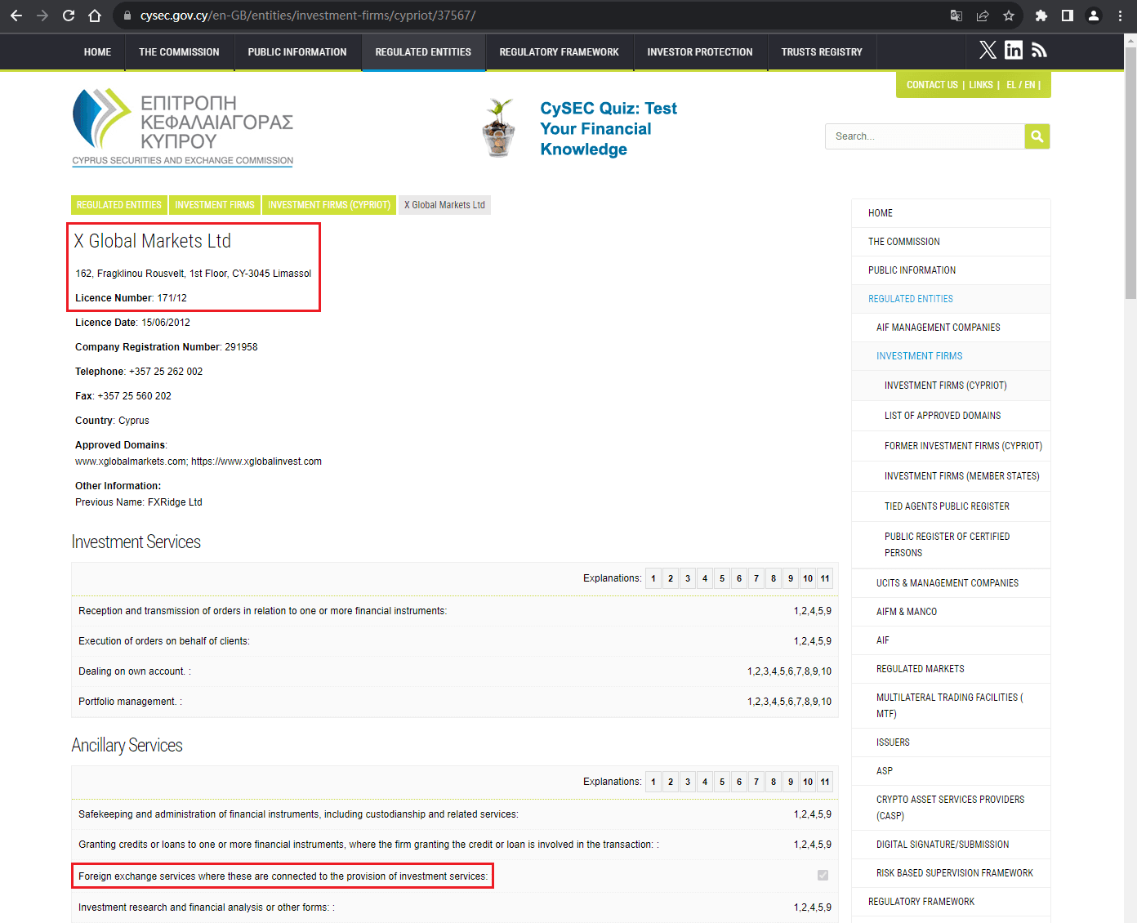Open INVESTOR PROTECTION top menu

click(x=700, y=52)
